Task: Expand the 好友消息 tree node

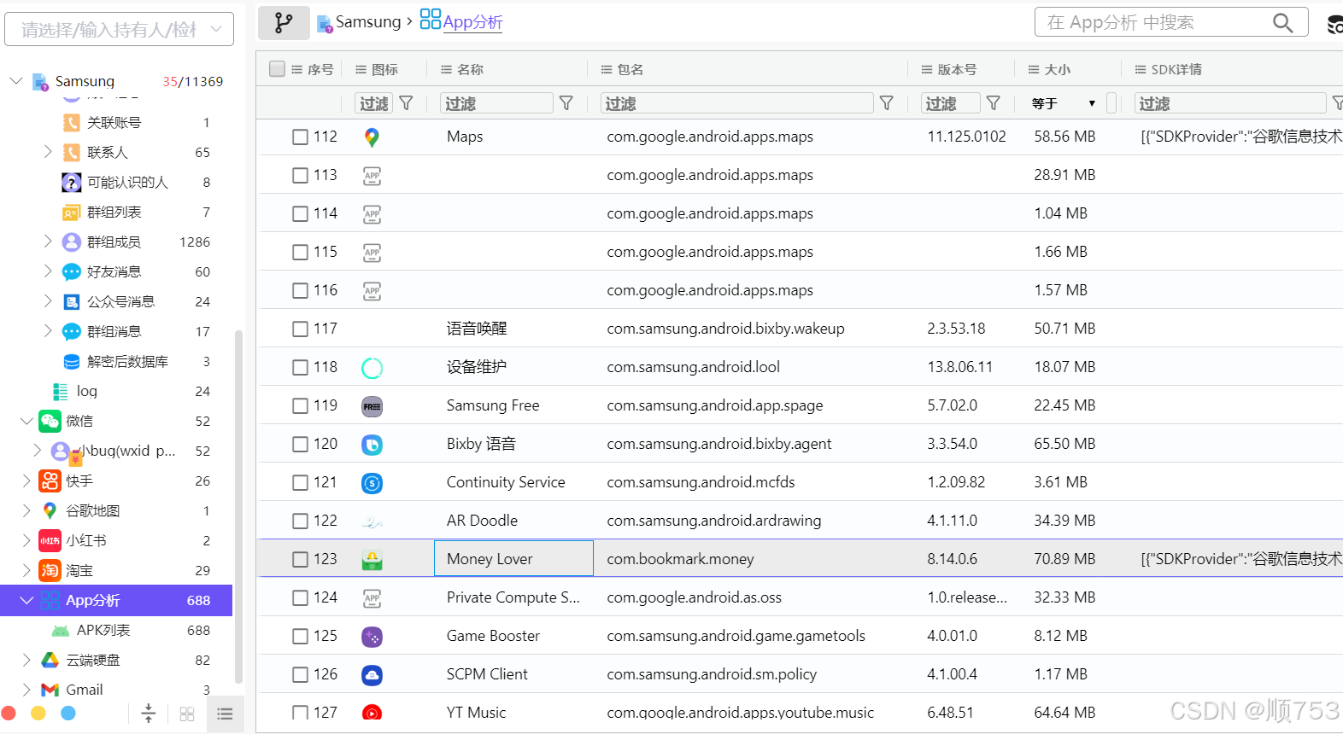Action: point(48,271)
